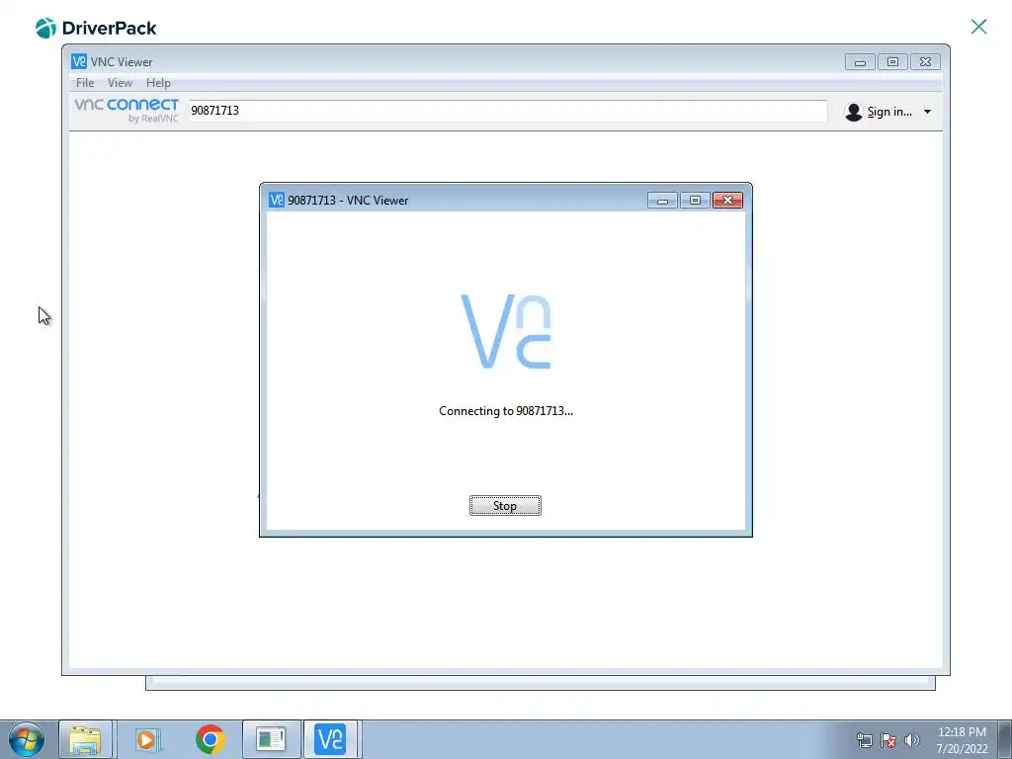
Task: Click the volume speaker icon in the tray
Action: point(912,740)
